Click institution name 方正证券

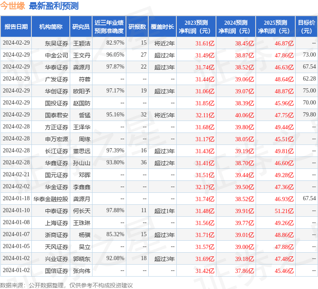tap(57, 127)
